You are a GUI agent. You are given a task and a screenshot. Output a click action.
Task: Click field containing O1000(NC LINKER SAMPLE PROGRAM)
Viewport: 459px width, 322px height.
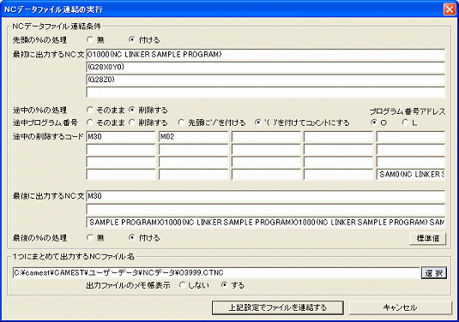(x=265, y=55)
